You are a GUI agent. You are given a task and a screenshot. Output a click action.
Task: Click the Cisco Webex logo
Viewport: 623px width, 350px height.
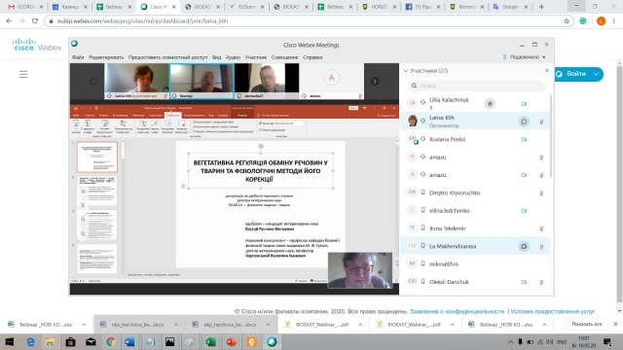point(37,45)
